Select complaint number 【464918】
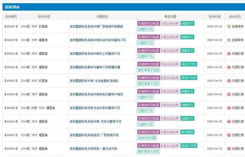This screenshot has height=157, width=245. point(11,149)
